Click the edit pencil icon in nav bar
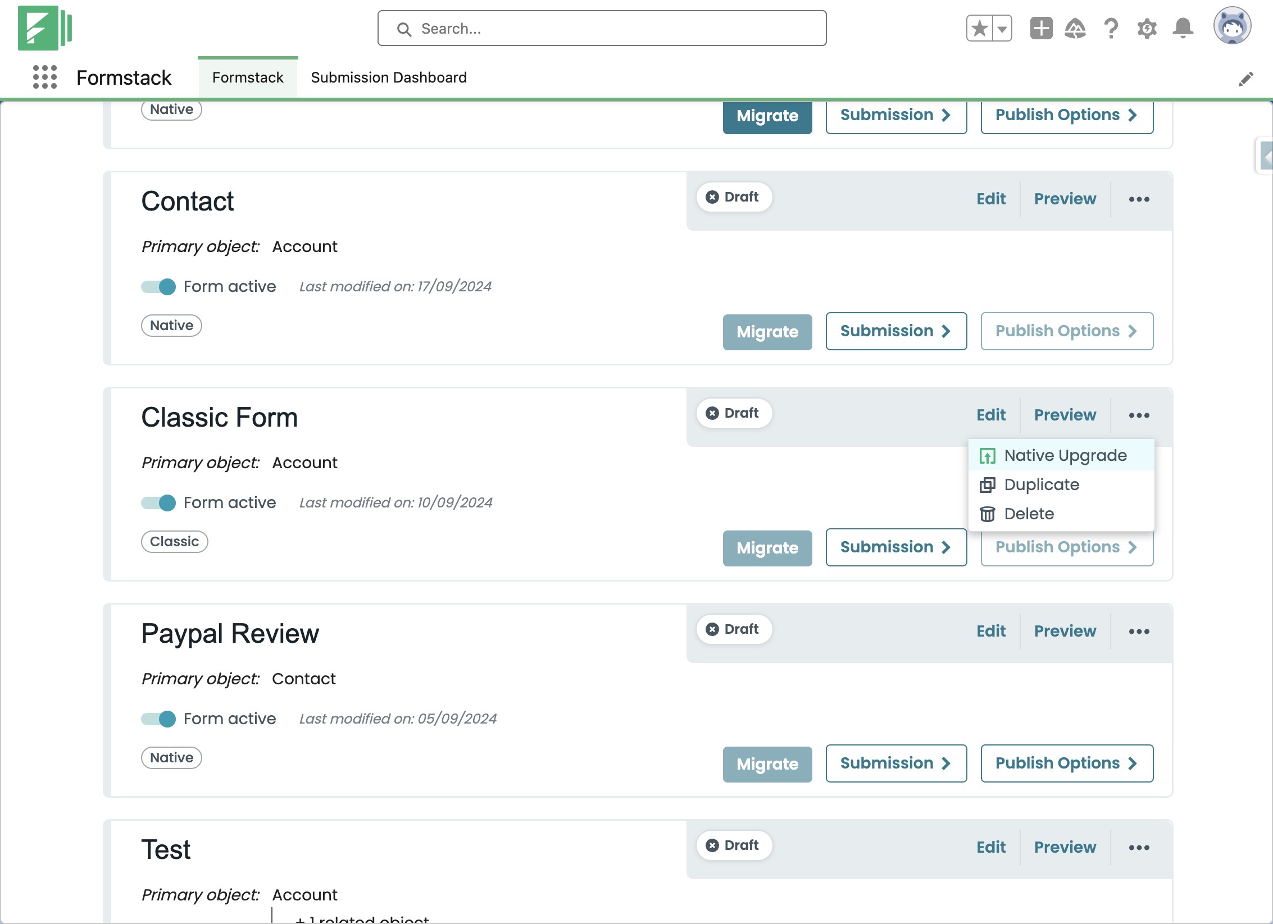Screen dimensions: 1273x924 (x=1245, y=79)
